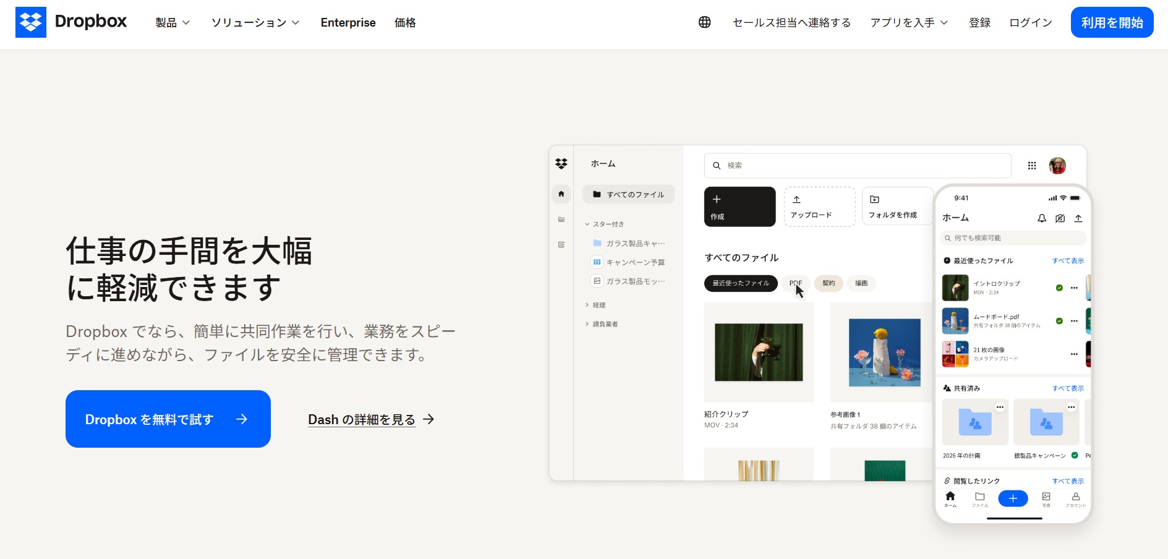Screen dimensions: 1168x559
Task: Open Dash の詳細を見る link
Action: point(371,419)
